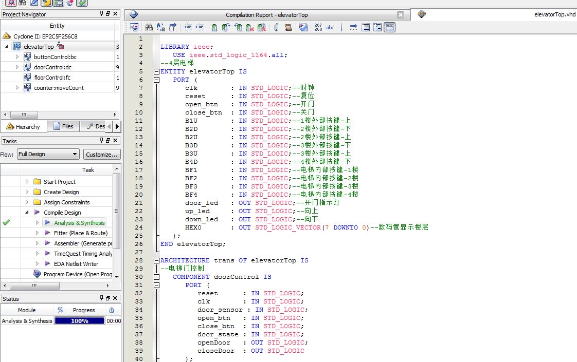Expand the buttonControl:bc entity
The image size is (577, 362).
coord(17,57)
